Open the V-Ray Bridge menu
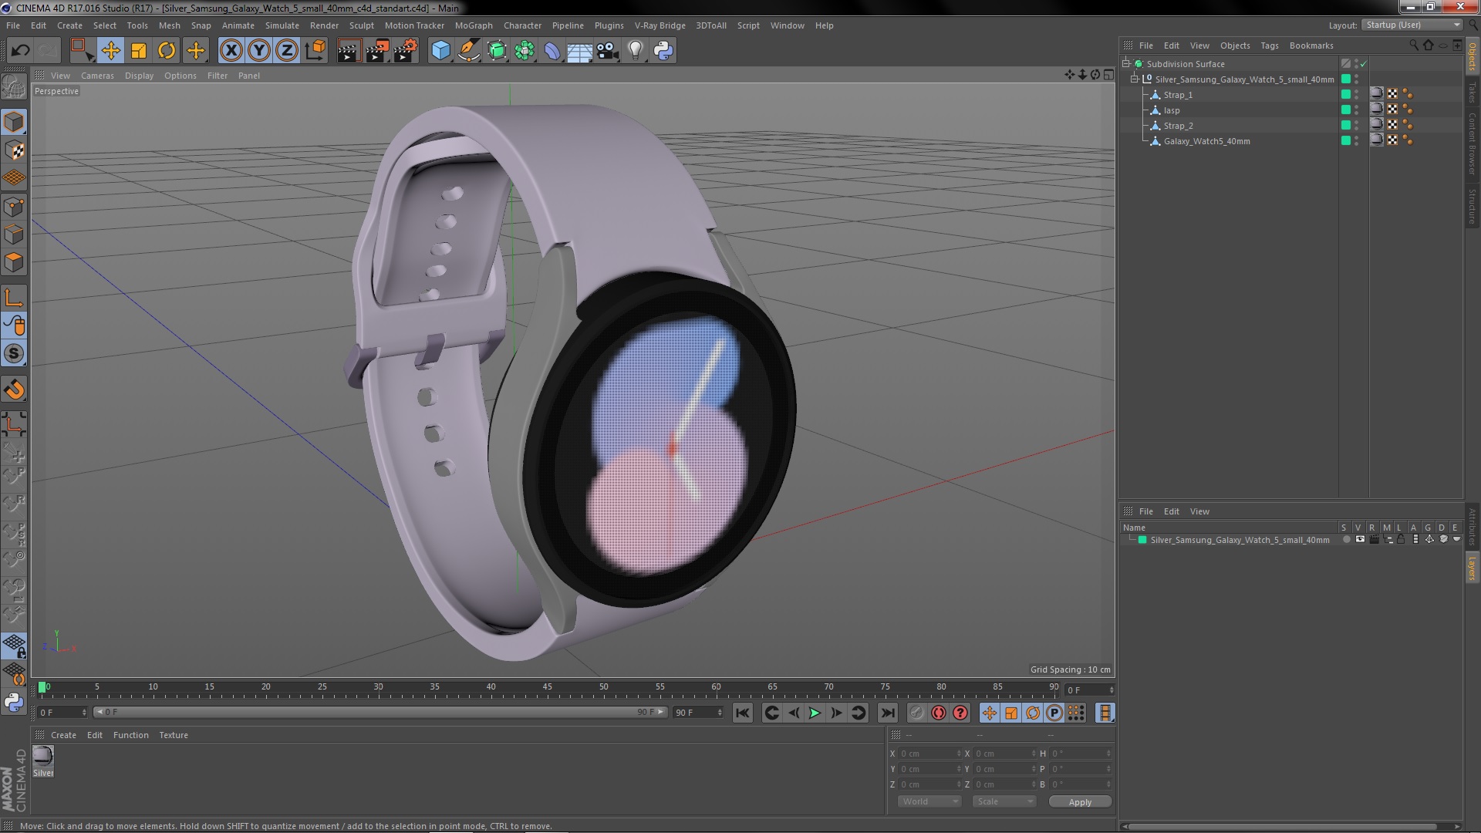The image size is (1481, 833). tap(660, 25)
